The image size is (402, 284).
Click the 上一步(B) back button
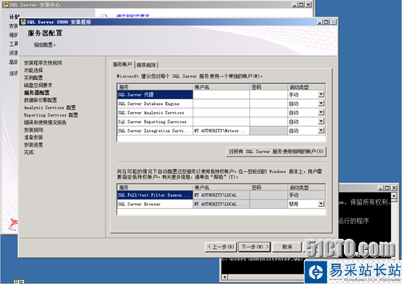tap(221, 247)
